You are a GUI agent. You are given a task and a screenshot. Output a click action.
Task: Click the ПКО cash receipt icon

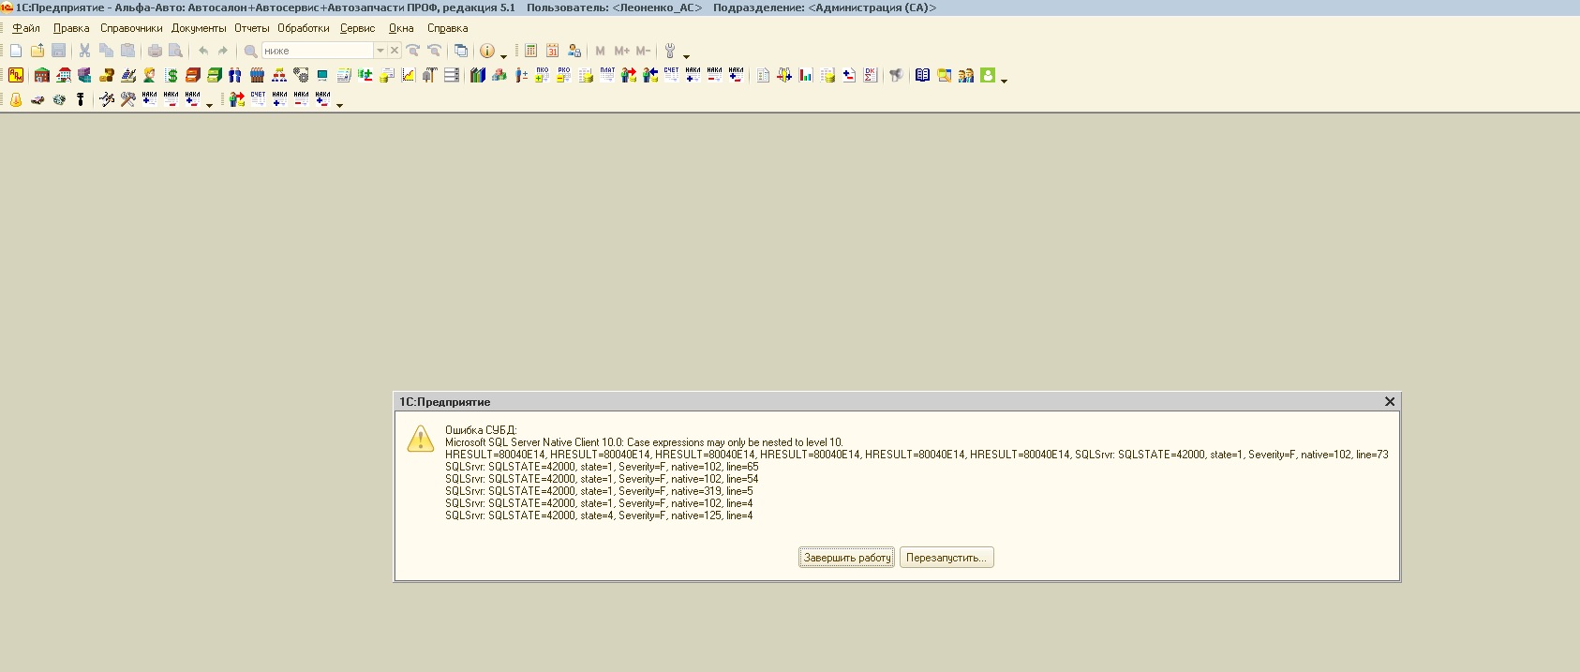click(542, 75)
